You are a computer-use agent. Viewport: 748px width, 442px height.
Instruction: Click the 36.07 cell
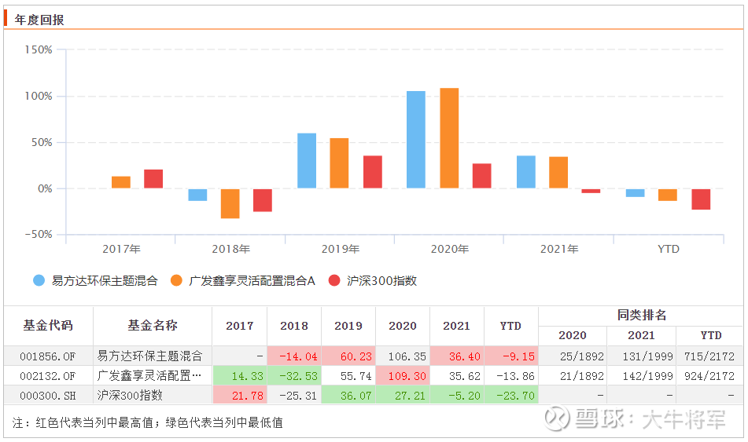(x=348, y=396)
